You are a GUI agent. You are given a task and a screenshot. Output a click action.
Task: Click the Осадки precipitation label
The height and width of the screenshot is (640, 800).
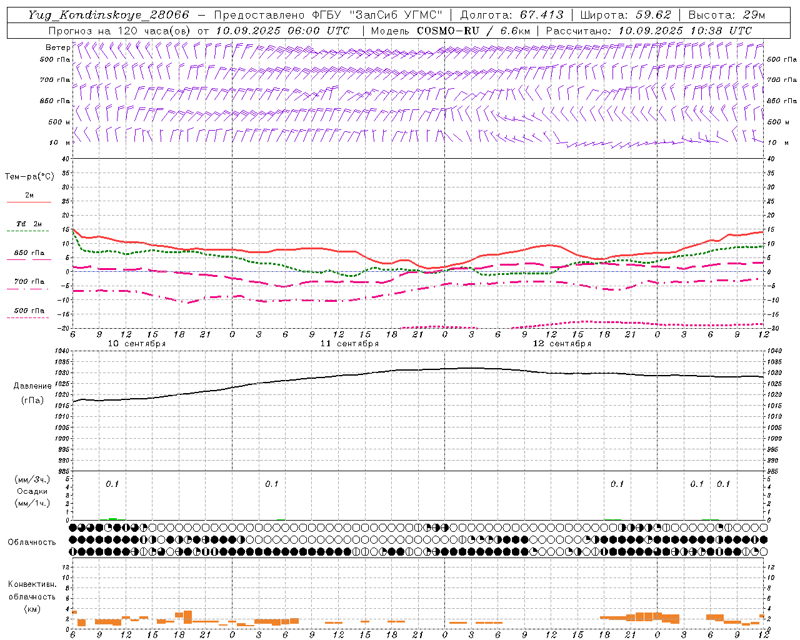click(32, 491)
